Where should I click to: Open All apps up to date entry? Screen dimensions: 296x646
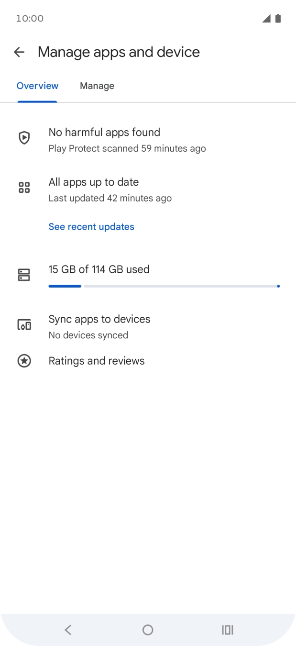click(x=148, y=189)
